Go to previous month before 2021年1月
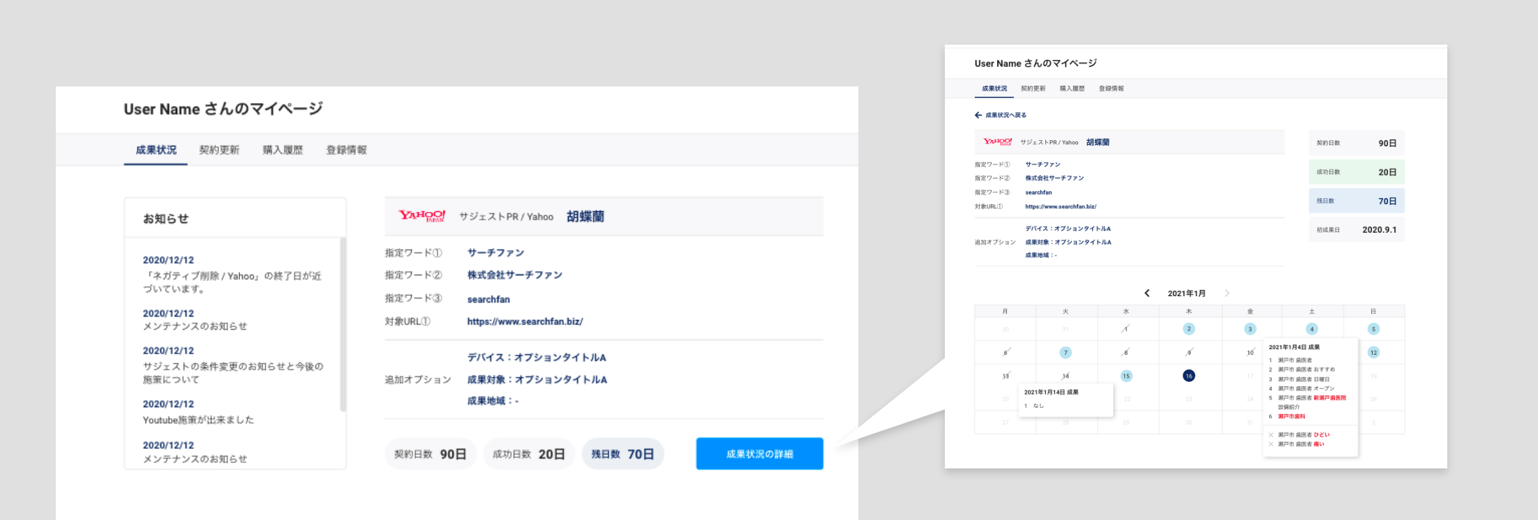 click(x=1147, y=293)
